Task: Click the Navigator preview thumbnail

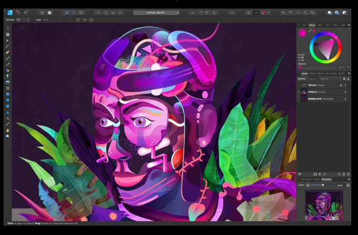Action: pos(324,206)
